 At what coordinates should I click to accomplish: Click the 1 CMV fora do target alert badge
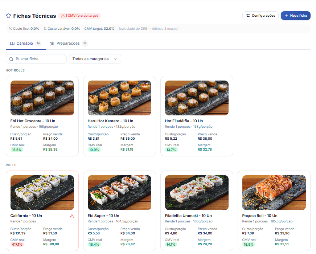point(79,16)
